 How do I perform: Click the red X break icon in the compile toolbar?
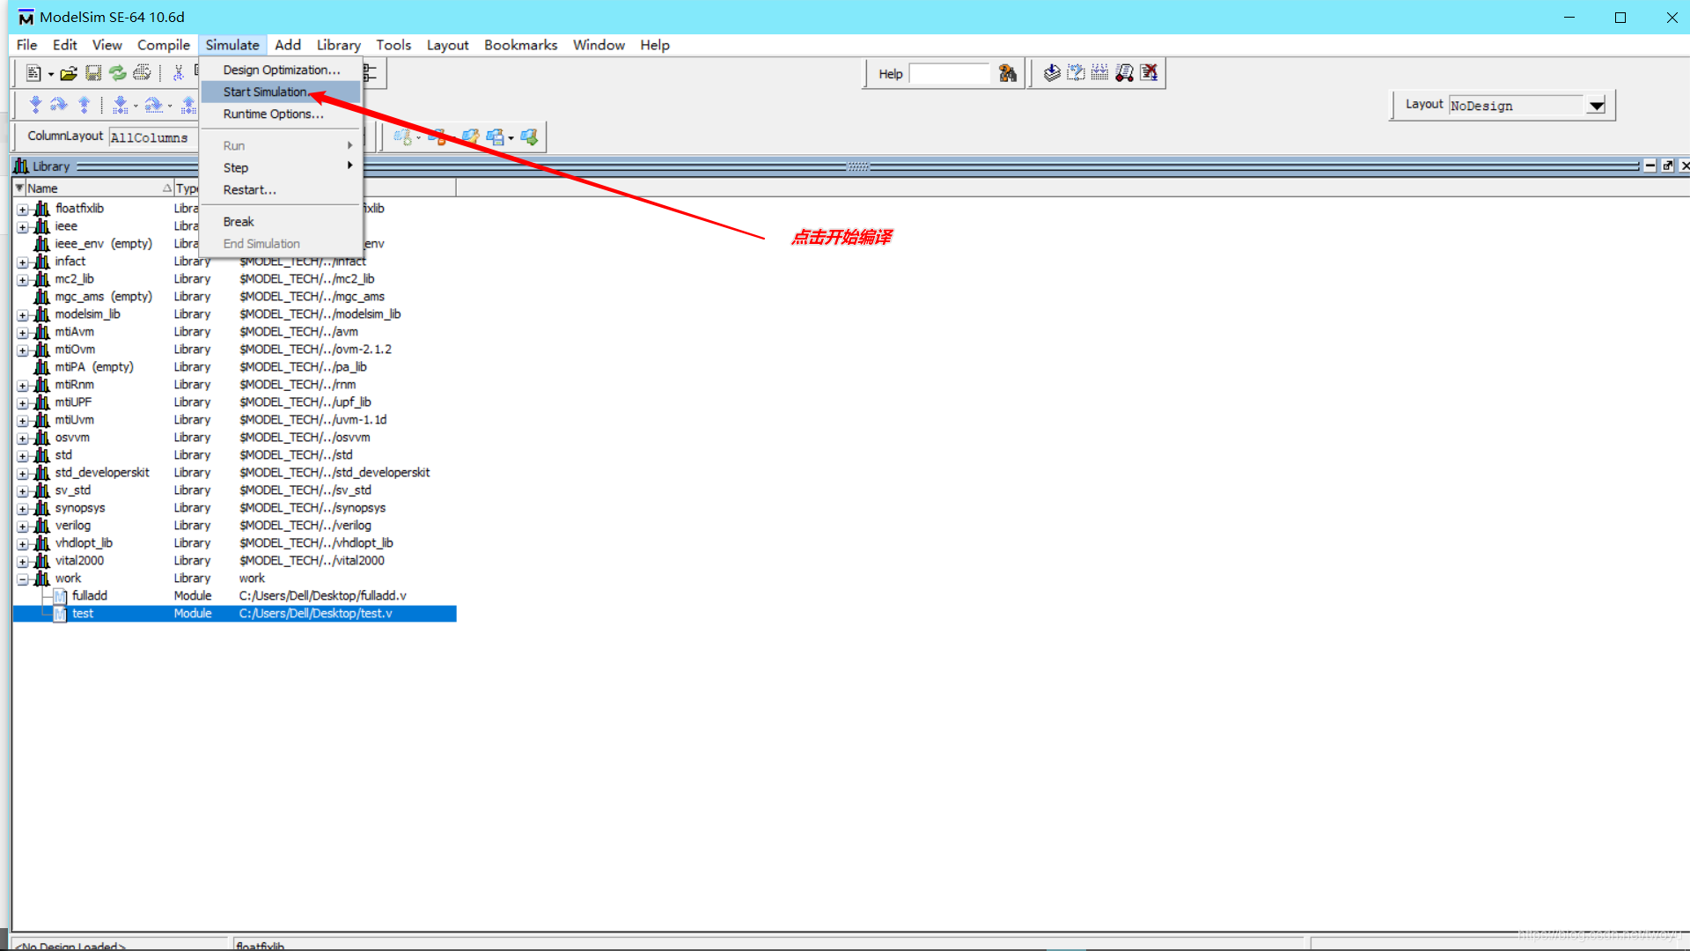click(x=1149, y=73)
